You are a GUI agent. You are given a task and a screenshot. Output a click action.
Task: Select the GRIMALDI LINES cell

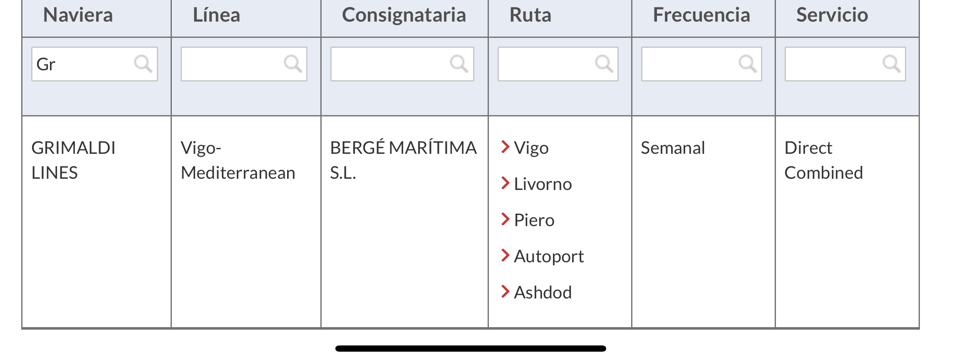pos(74,160)
